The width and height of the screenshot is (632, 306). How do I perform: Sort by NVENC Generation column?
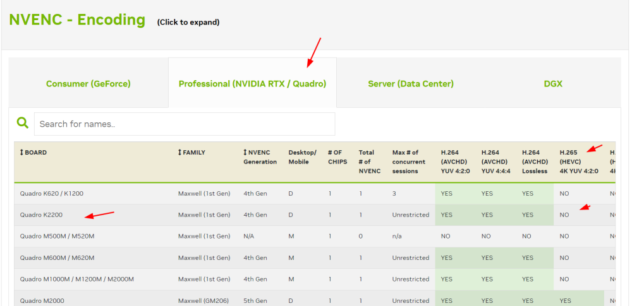click(260, 157)
